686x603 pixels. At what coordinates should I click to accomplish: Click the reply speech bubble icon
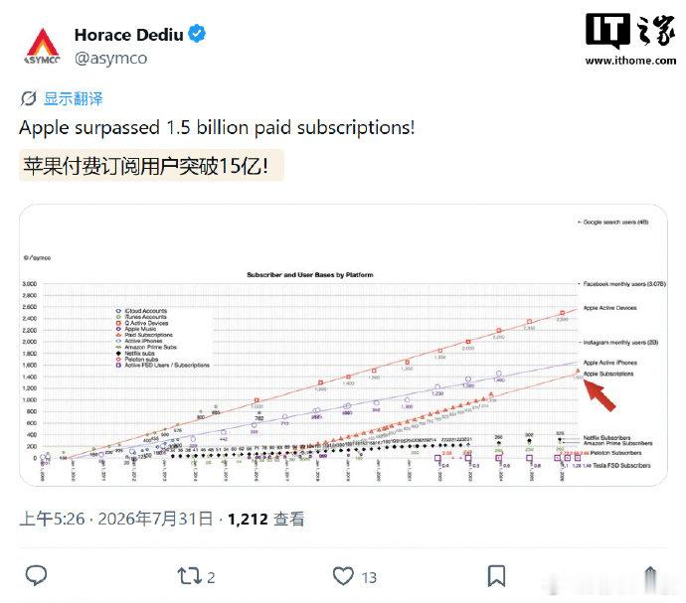(37, 575)
